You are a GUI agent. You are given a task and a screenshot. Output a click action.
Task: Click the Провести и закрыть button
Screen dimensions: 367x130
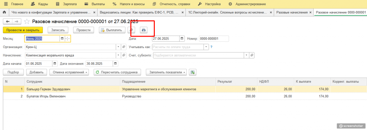(x=23, y=30)
